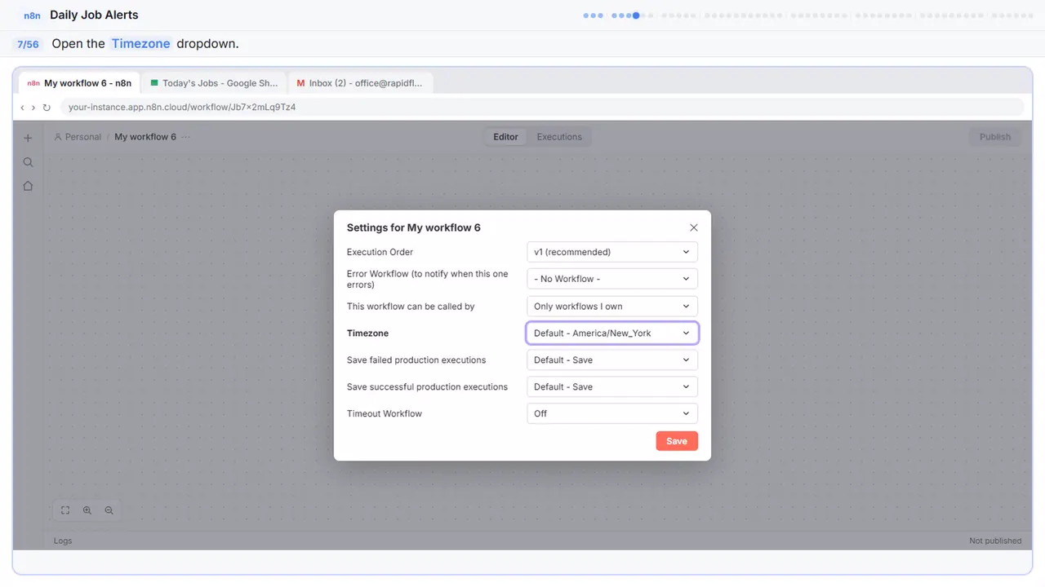Open the Save failed production executions dropdown
The width and height of the screenshot is (1045, 587).
click(x=612, y=360)
